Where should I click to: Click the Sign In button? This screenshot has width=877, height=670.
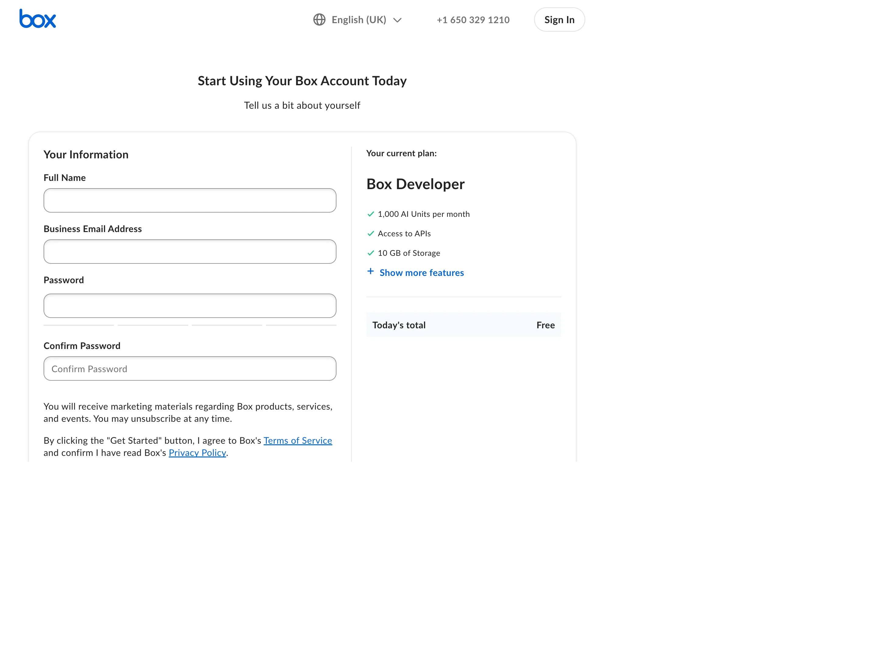click(x=559, y=19)
